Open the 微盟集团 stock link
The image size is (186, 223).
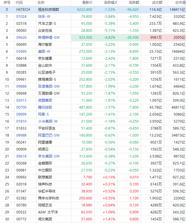pyautogui.click(x=45, y=100)
